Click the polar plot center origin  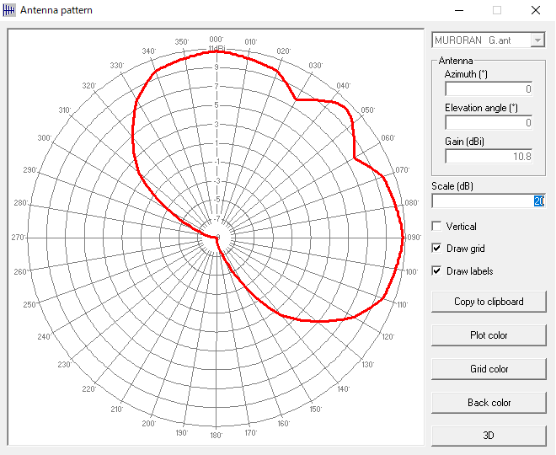click(217, 238)
